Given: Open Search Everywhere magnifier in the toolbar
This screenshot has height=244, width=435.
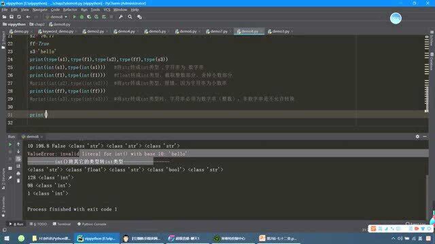Looking at the screenshot, I should click(x=130, y=17).
